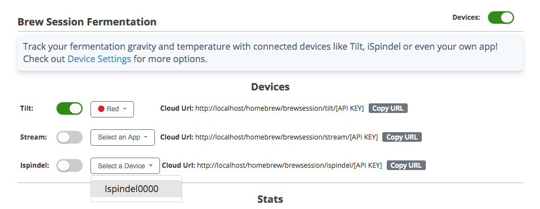540x209 pixels.
Task: Click the caret beside Select an App
Action: (x=146, y=137)
